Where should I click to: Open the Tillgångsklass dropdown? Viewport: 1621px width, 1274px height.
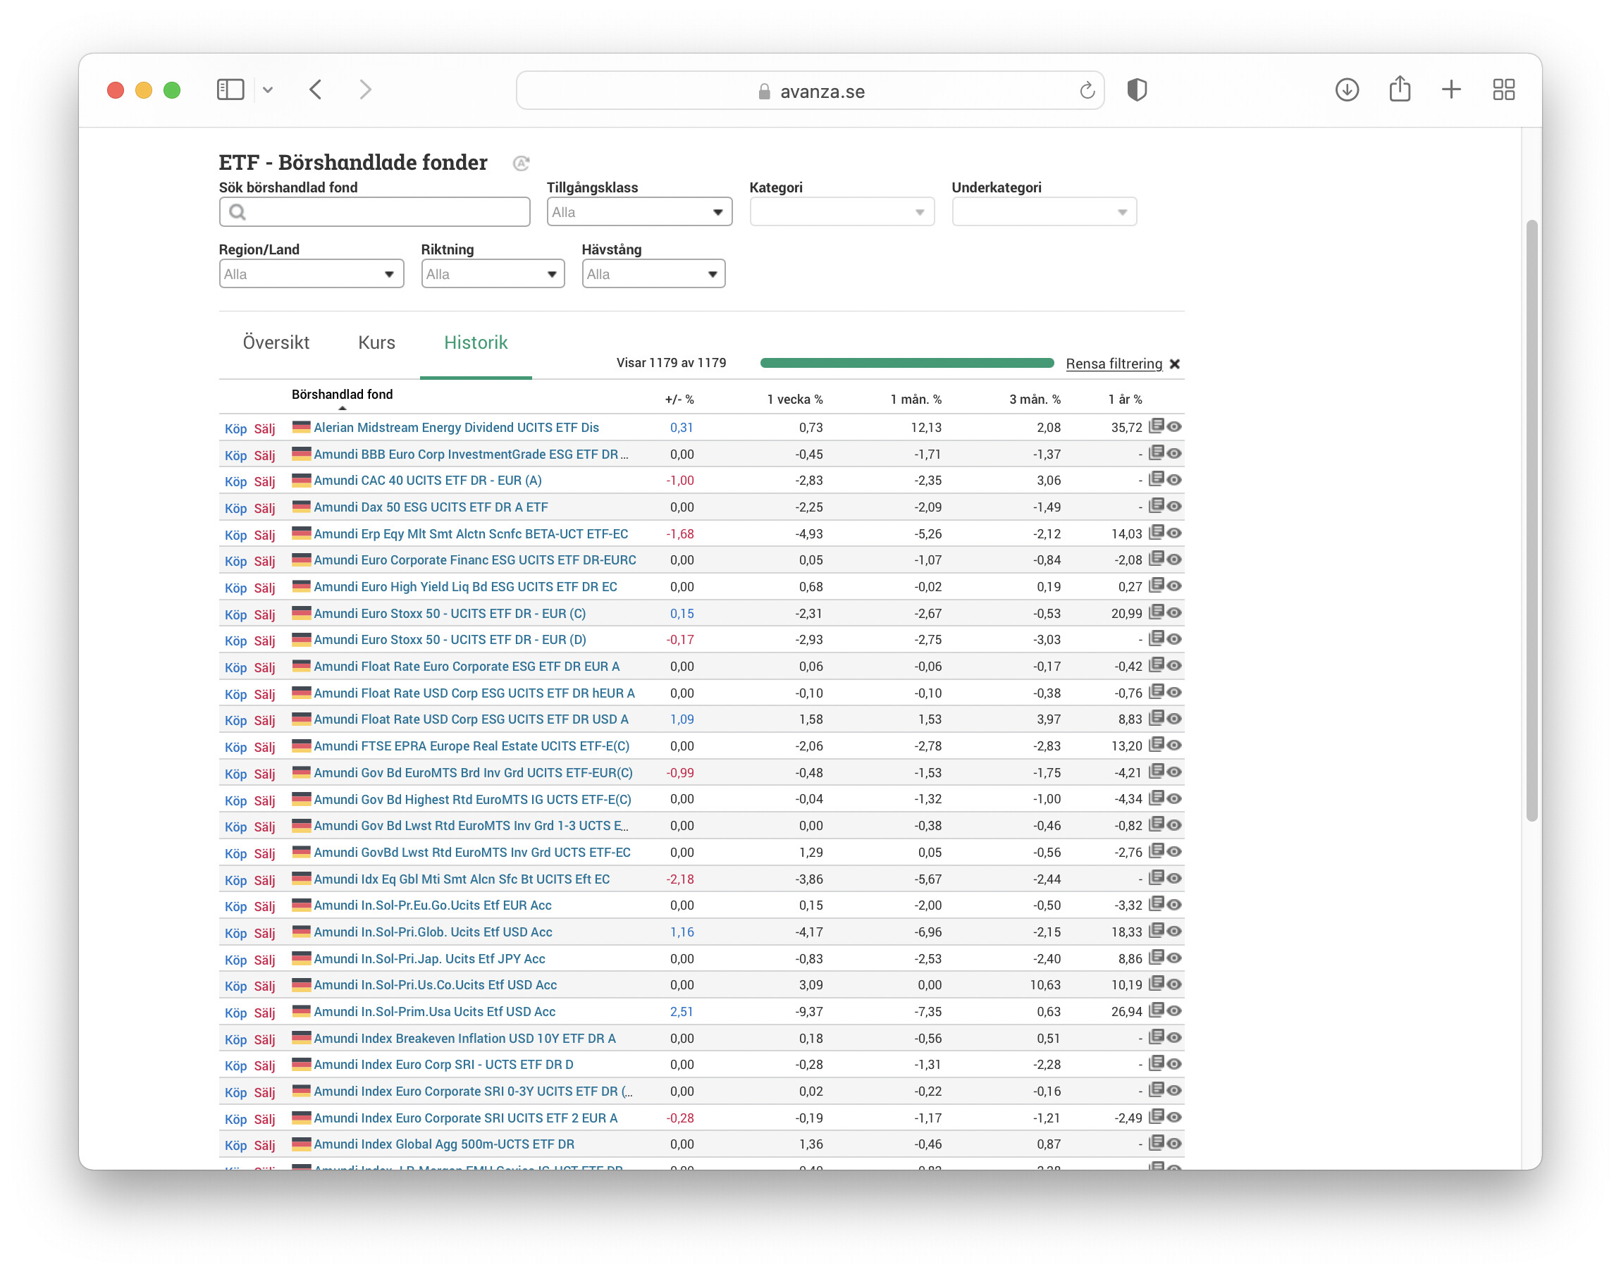click(639, 212)
